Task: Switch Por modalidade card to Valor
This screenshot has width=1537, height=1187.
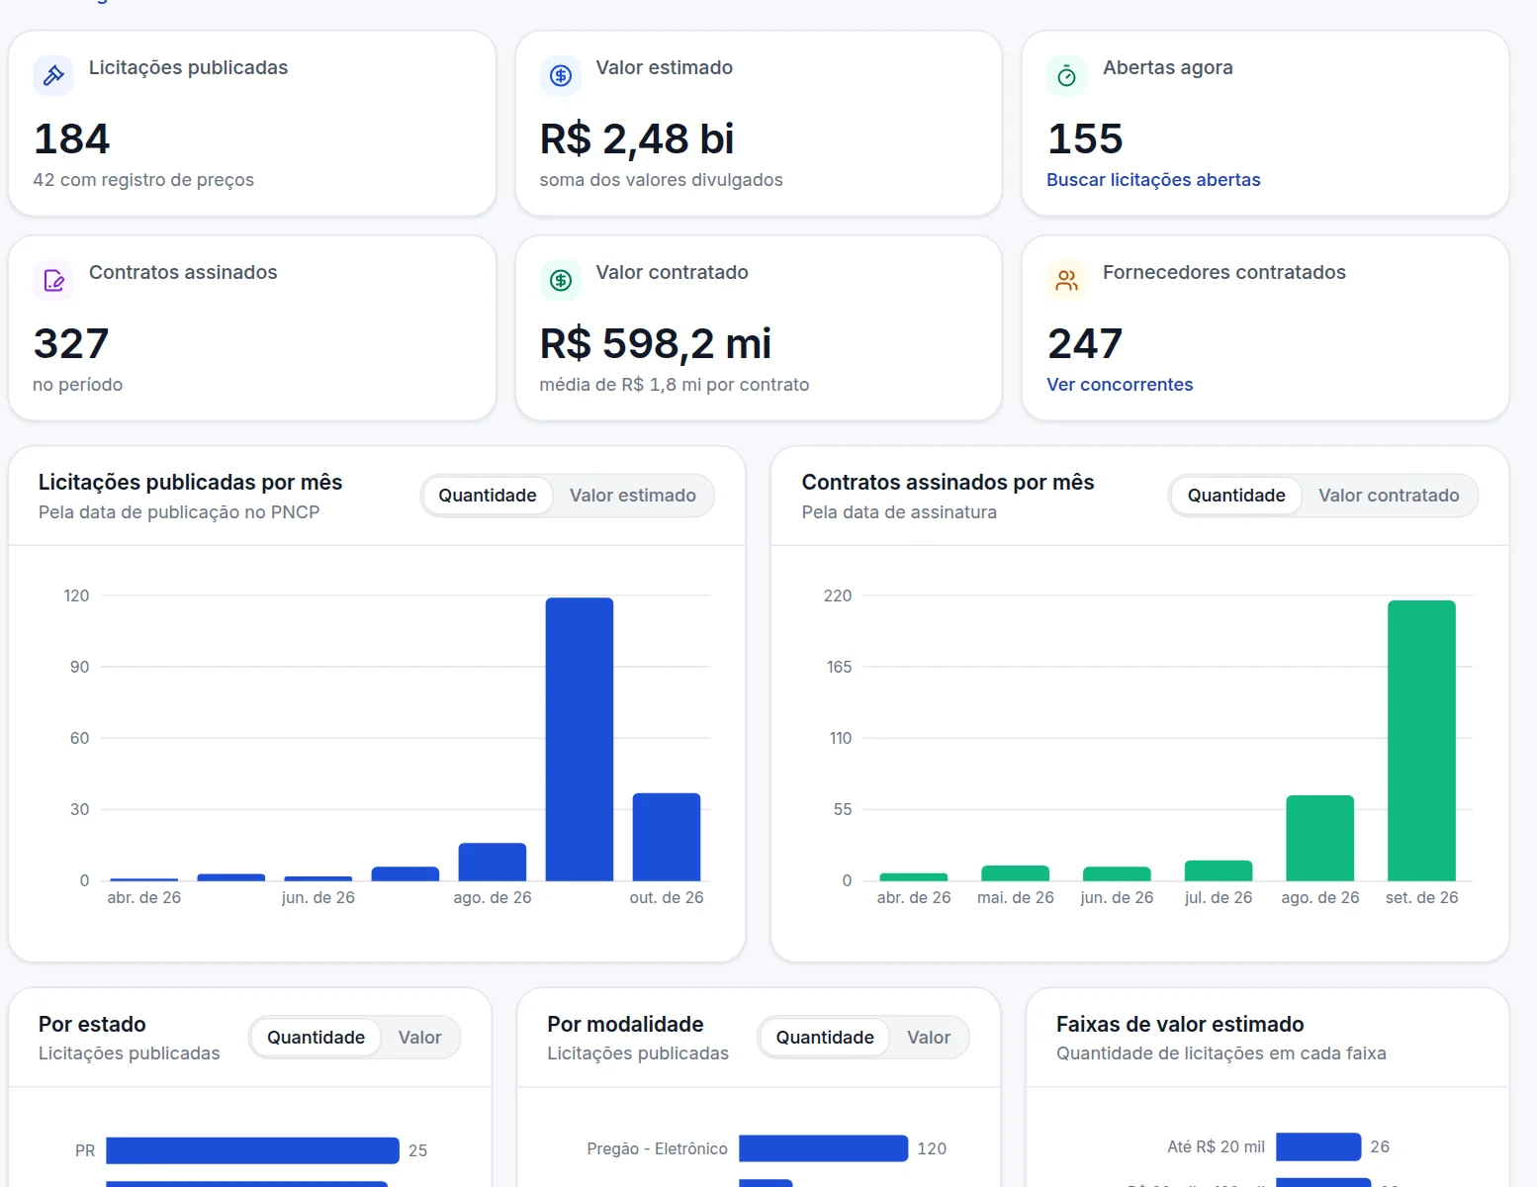Action: 929,1038
